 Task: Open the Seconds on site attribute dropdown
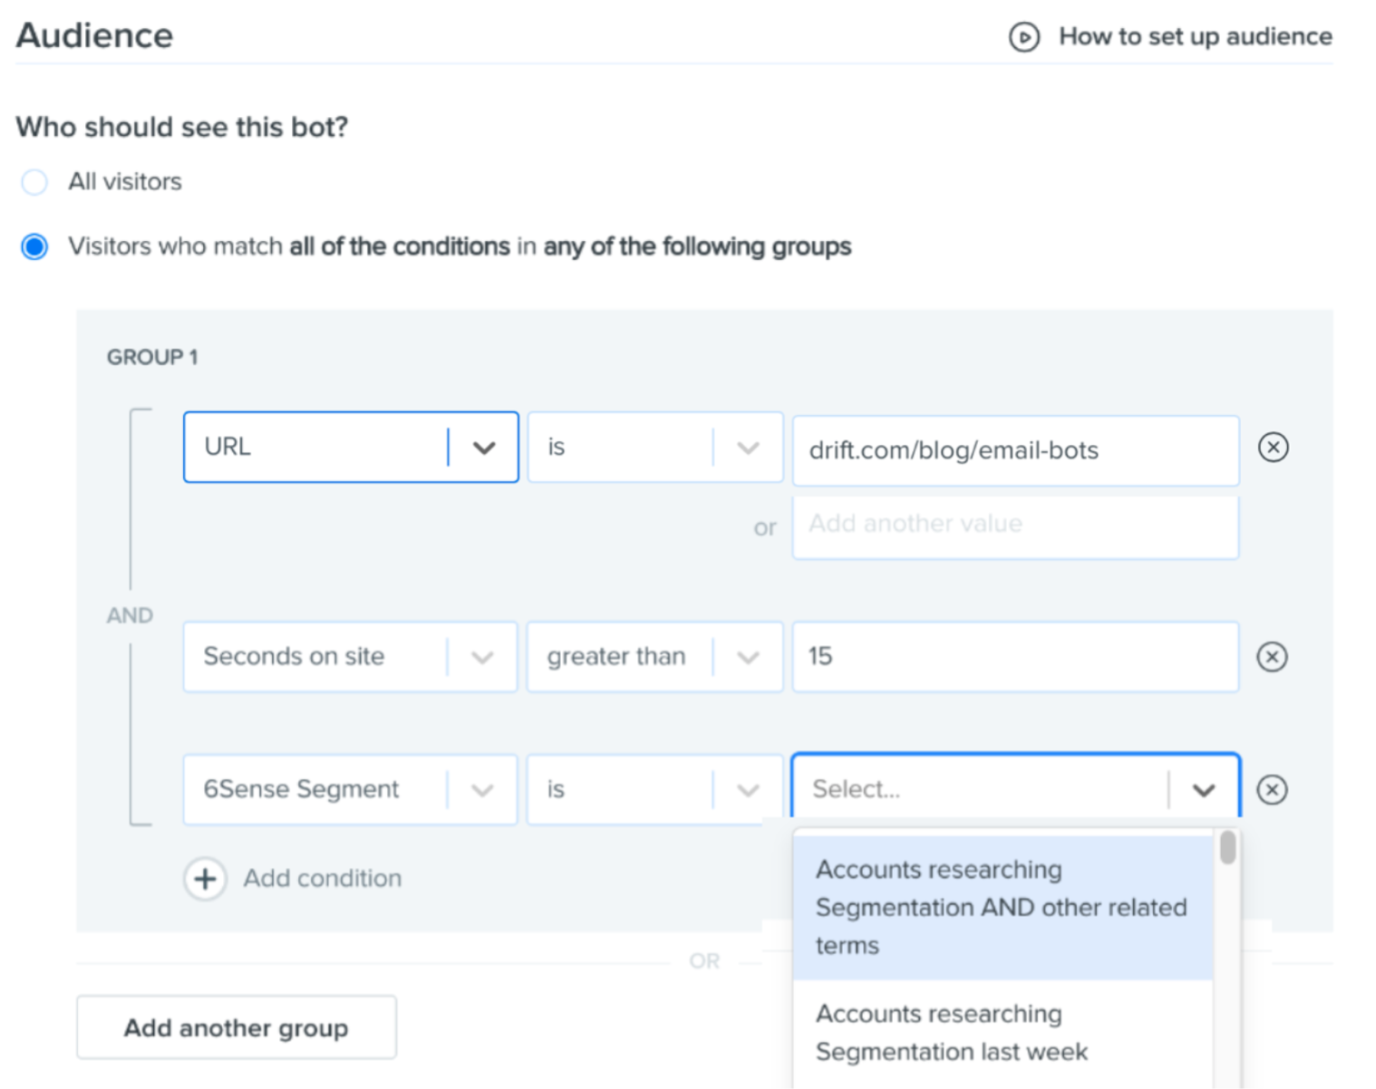pos(351,657)
